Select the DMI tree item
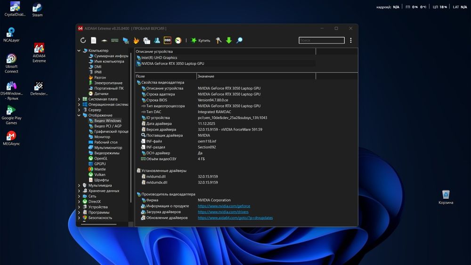 coord(95,67)
